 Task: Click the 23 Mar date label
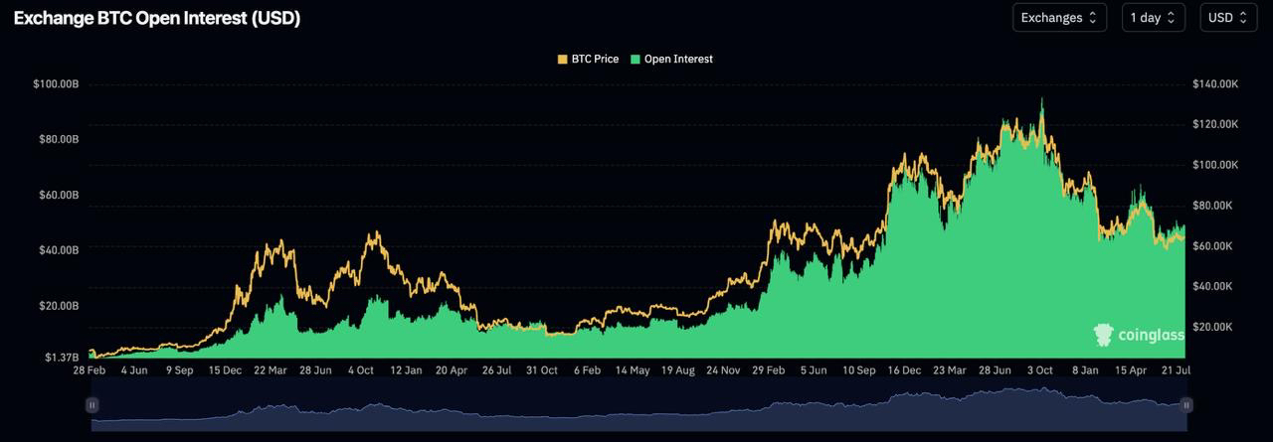(950, 369)
